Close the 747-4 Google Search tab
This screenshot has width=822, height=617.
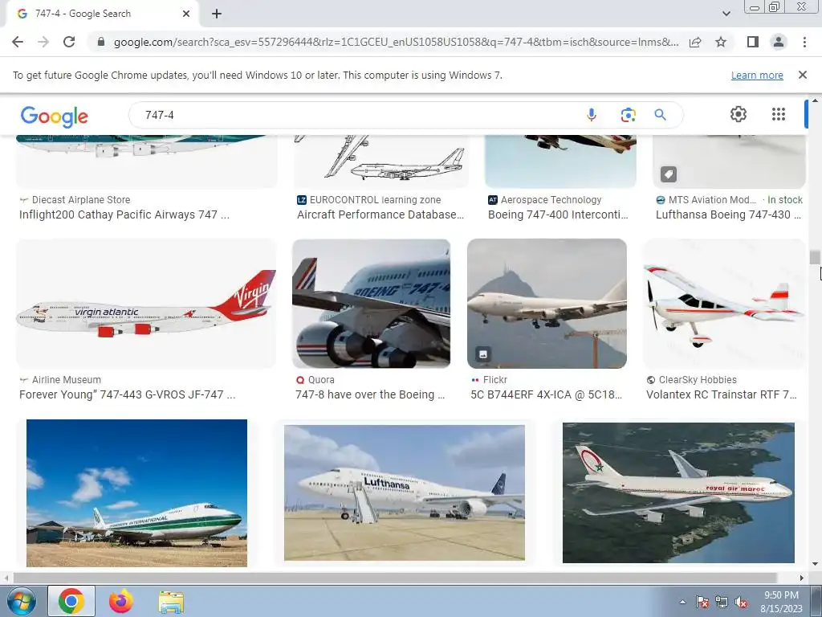coord(186,14)
